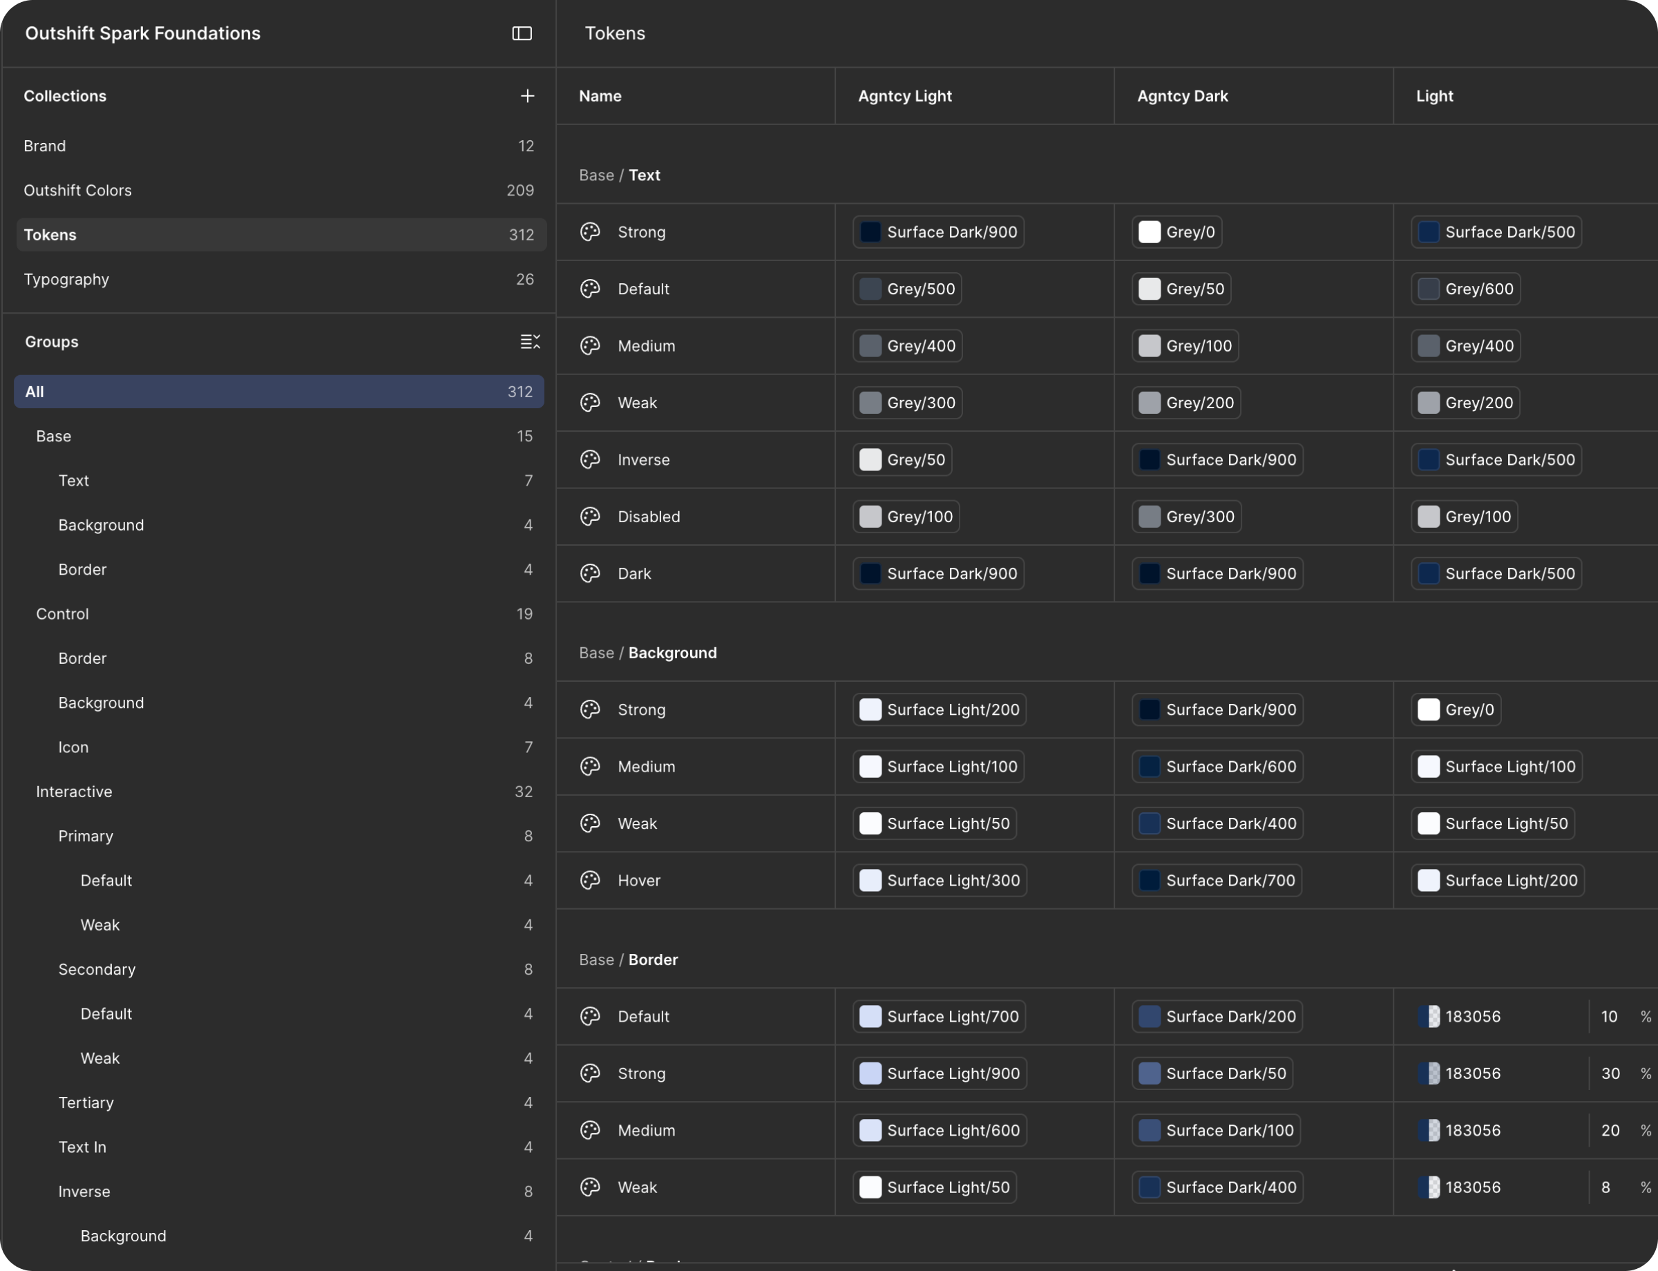This screenshot has width=1658, height=1271.
Task: Click Text Default Agntcy Light Grey/500 swatch
Action: 870,289
